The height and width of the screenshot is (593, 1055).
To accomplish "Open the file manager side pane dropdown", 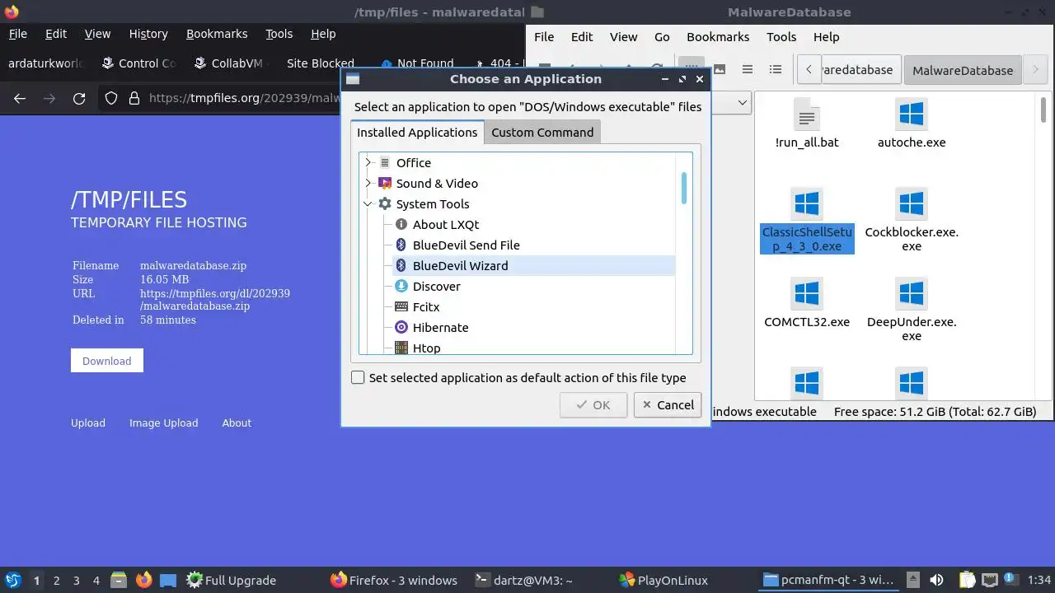I will [742, 102].
